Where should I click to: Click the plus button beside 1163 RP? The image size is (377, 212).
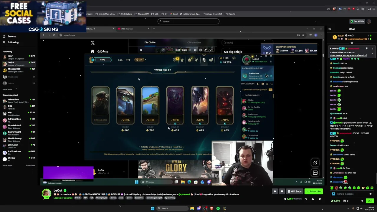click(233, 58)
